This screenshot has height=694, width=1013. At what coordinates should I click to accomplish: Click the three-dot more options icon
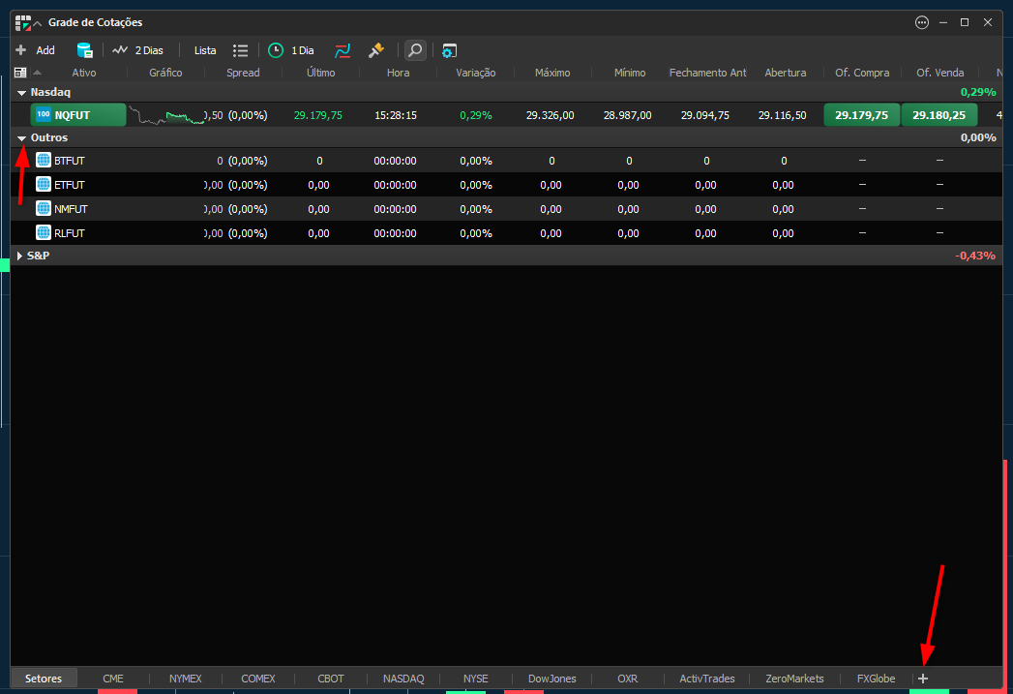[x=922, y=22]
